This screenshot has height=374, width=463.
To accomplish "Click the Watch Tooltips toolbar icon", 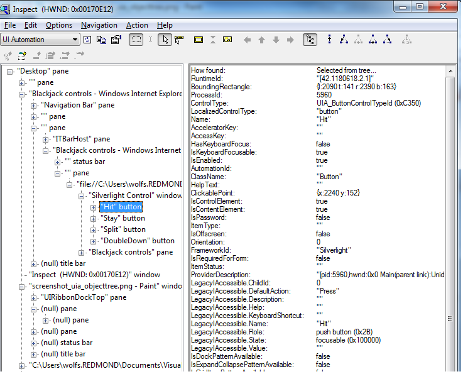I will tap(180, 40).
